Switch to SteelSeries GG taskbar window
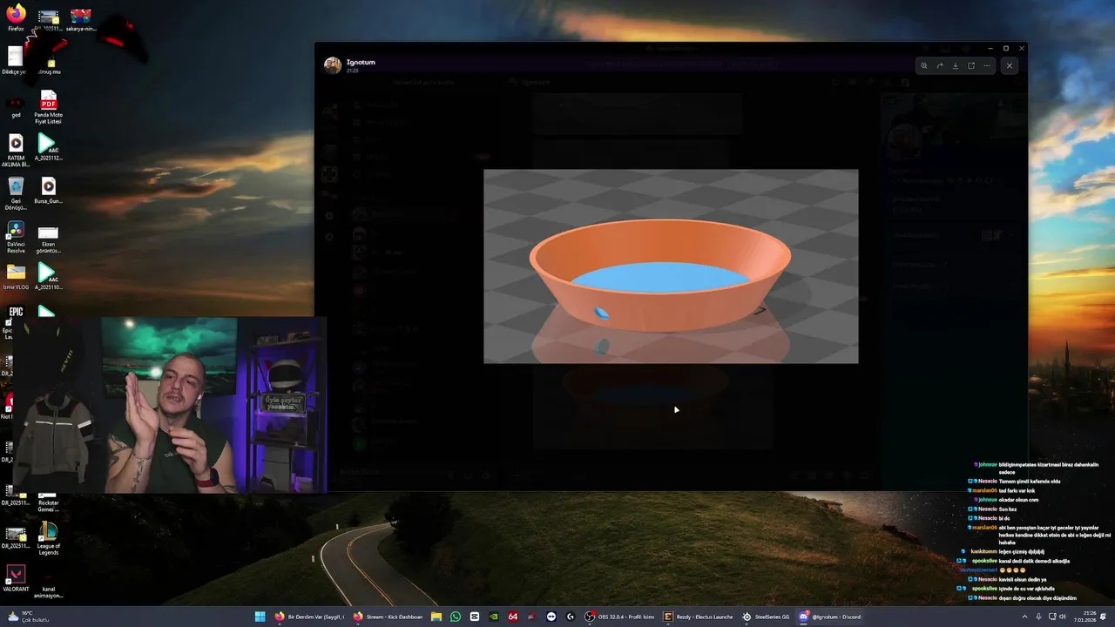Screen dimensions: 1115x627 766,617
